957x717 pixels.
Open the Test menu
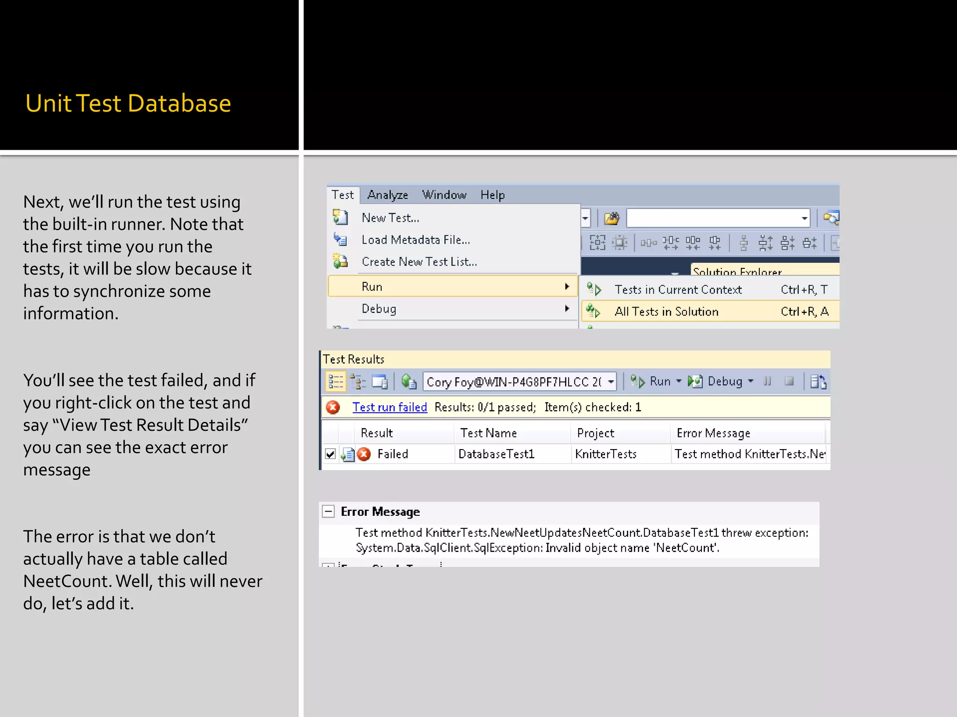(343, 195)
